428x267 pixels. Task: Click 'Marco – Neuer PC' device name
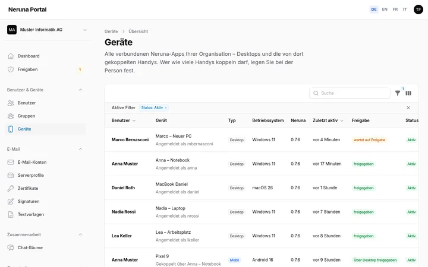tap(174, 136)
